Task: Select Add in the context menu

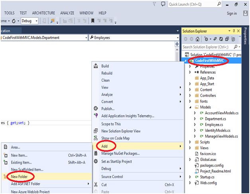Action: point(138,146)
